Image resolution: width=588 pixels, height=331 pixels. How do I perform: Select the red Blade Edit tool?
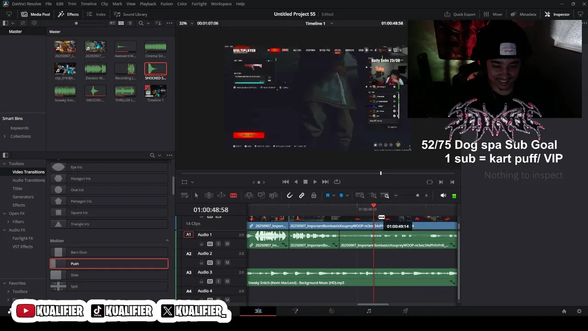[x=233, y=195]
